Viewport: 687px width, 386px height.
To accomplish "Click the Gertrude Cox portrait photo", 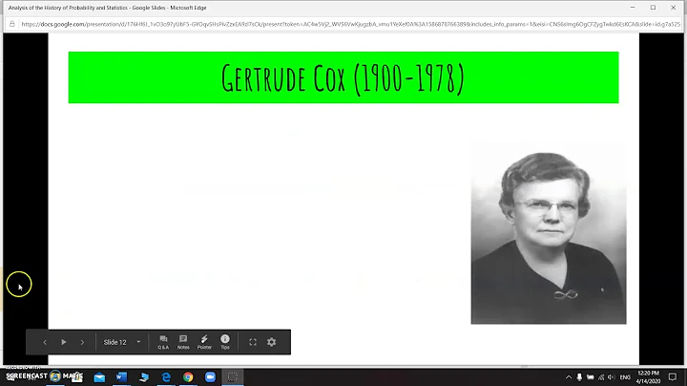I will [549, 234].
